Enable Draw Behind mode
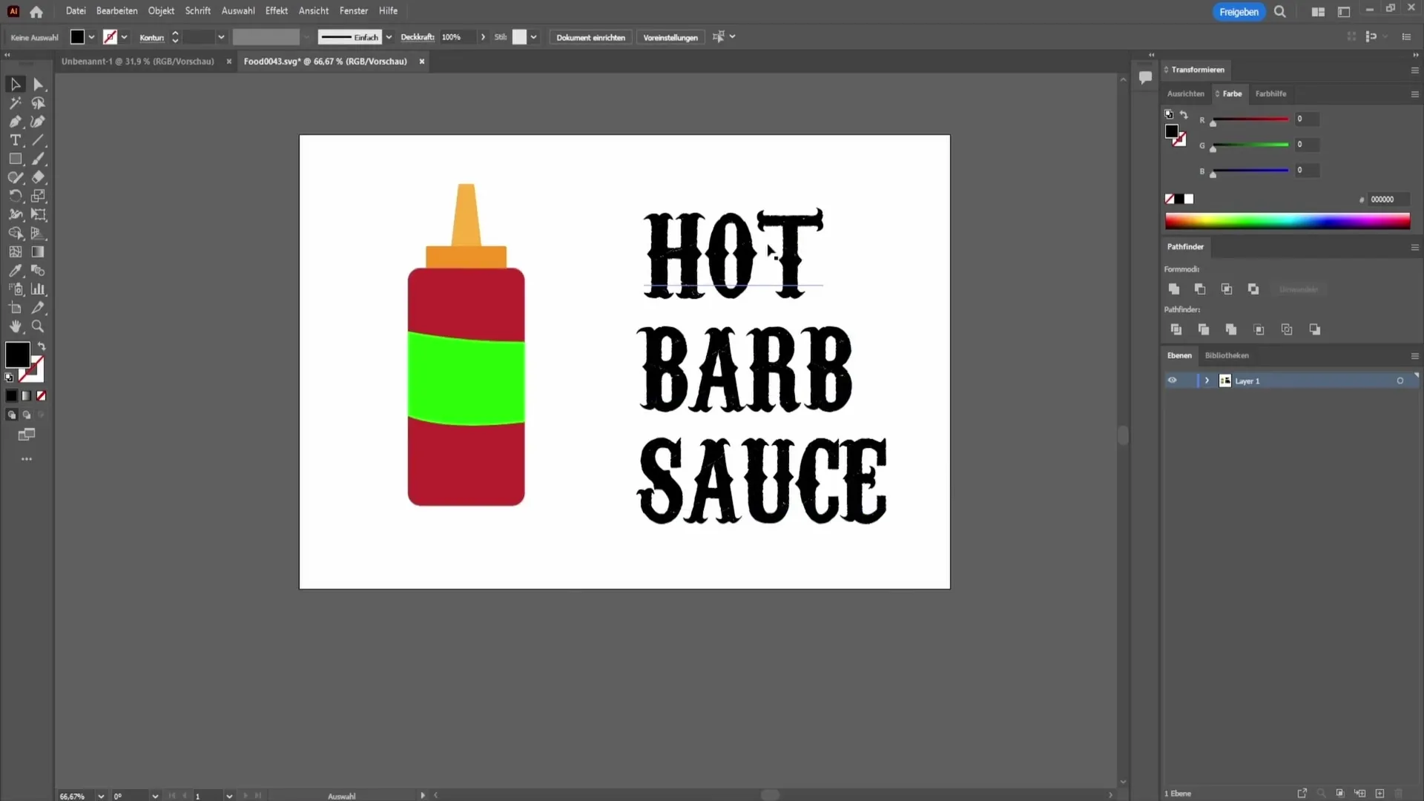The height and width of the screenshot is (801, 1424). click(x=27, y=415)
